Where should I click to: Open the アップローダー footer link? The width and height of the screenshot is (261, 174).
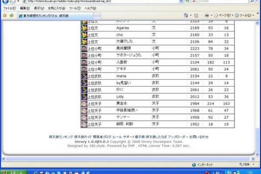pyautogui.click(x=178, y=137)
